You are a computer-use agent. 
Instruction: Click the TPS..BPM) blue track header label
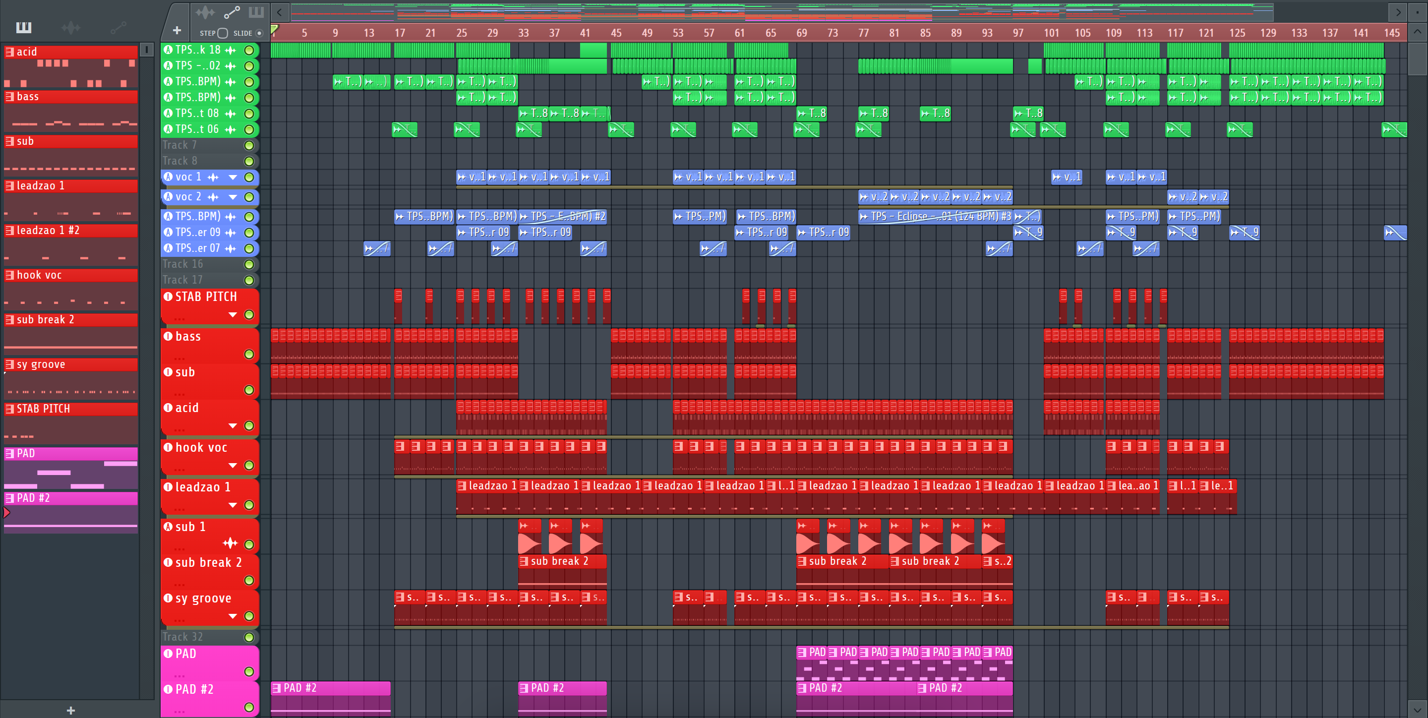[198, 216]
